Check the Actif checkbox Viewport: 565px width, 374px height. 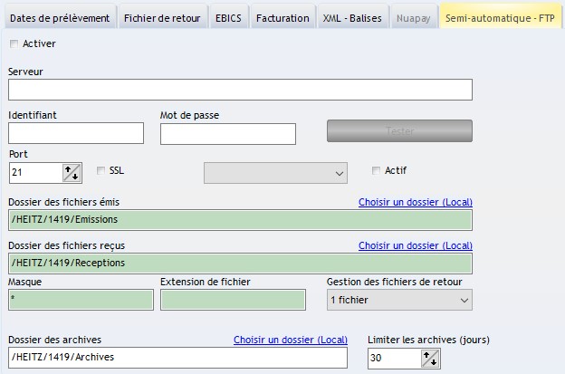(377, 170)
